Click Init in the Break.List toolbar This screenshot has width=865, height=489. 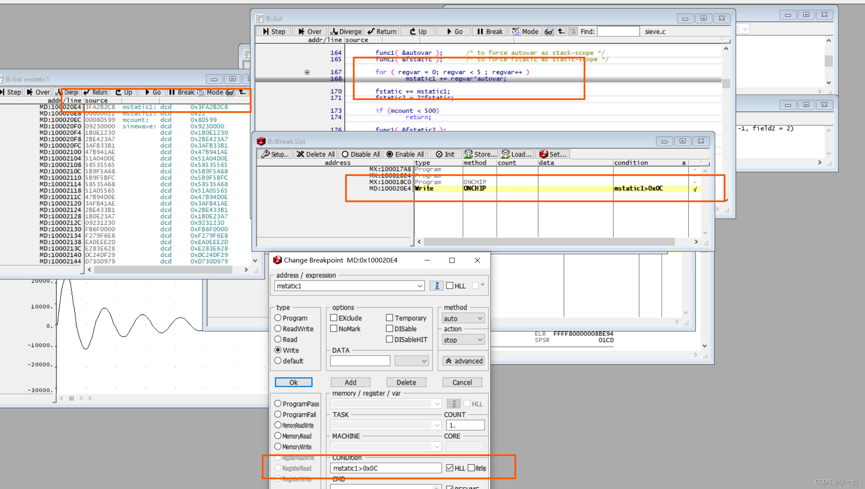(x=445, y=154)
